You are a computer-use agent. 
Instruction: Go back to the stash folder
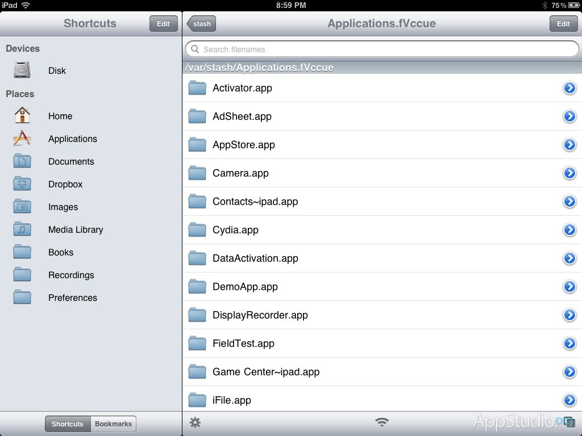(x=201, y=24)
